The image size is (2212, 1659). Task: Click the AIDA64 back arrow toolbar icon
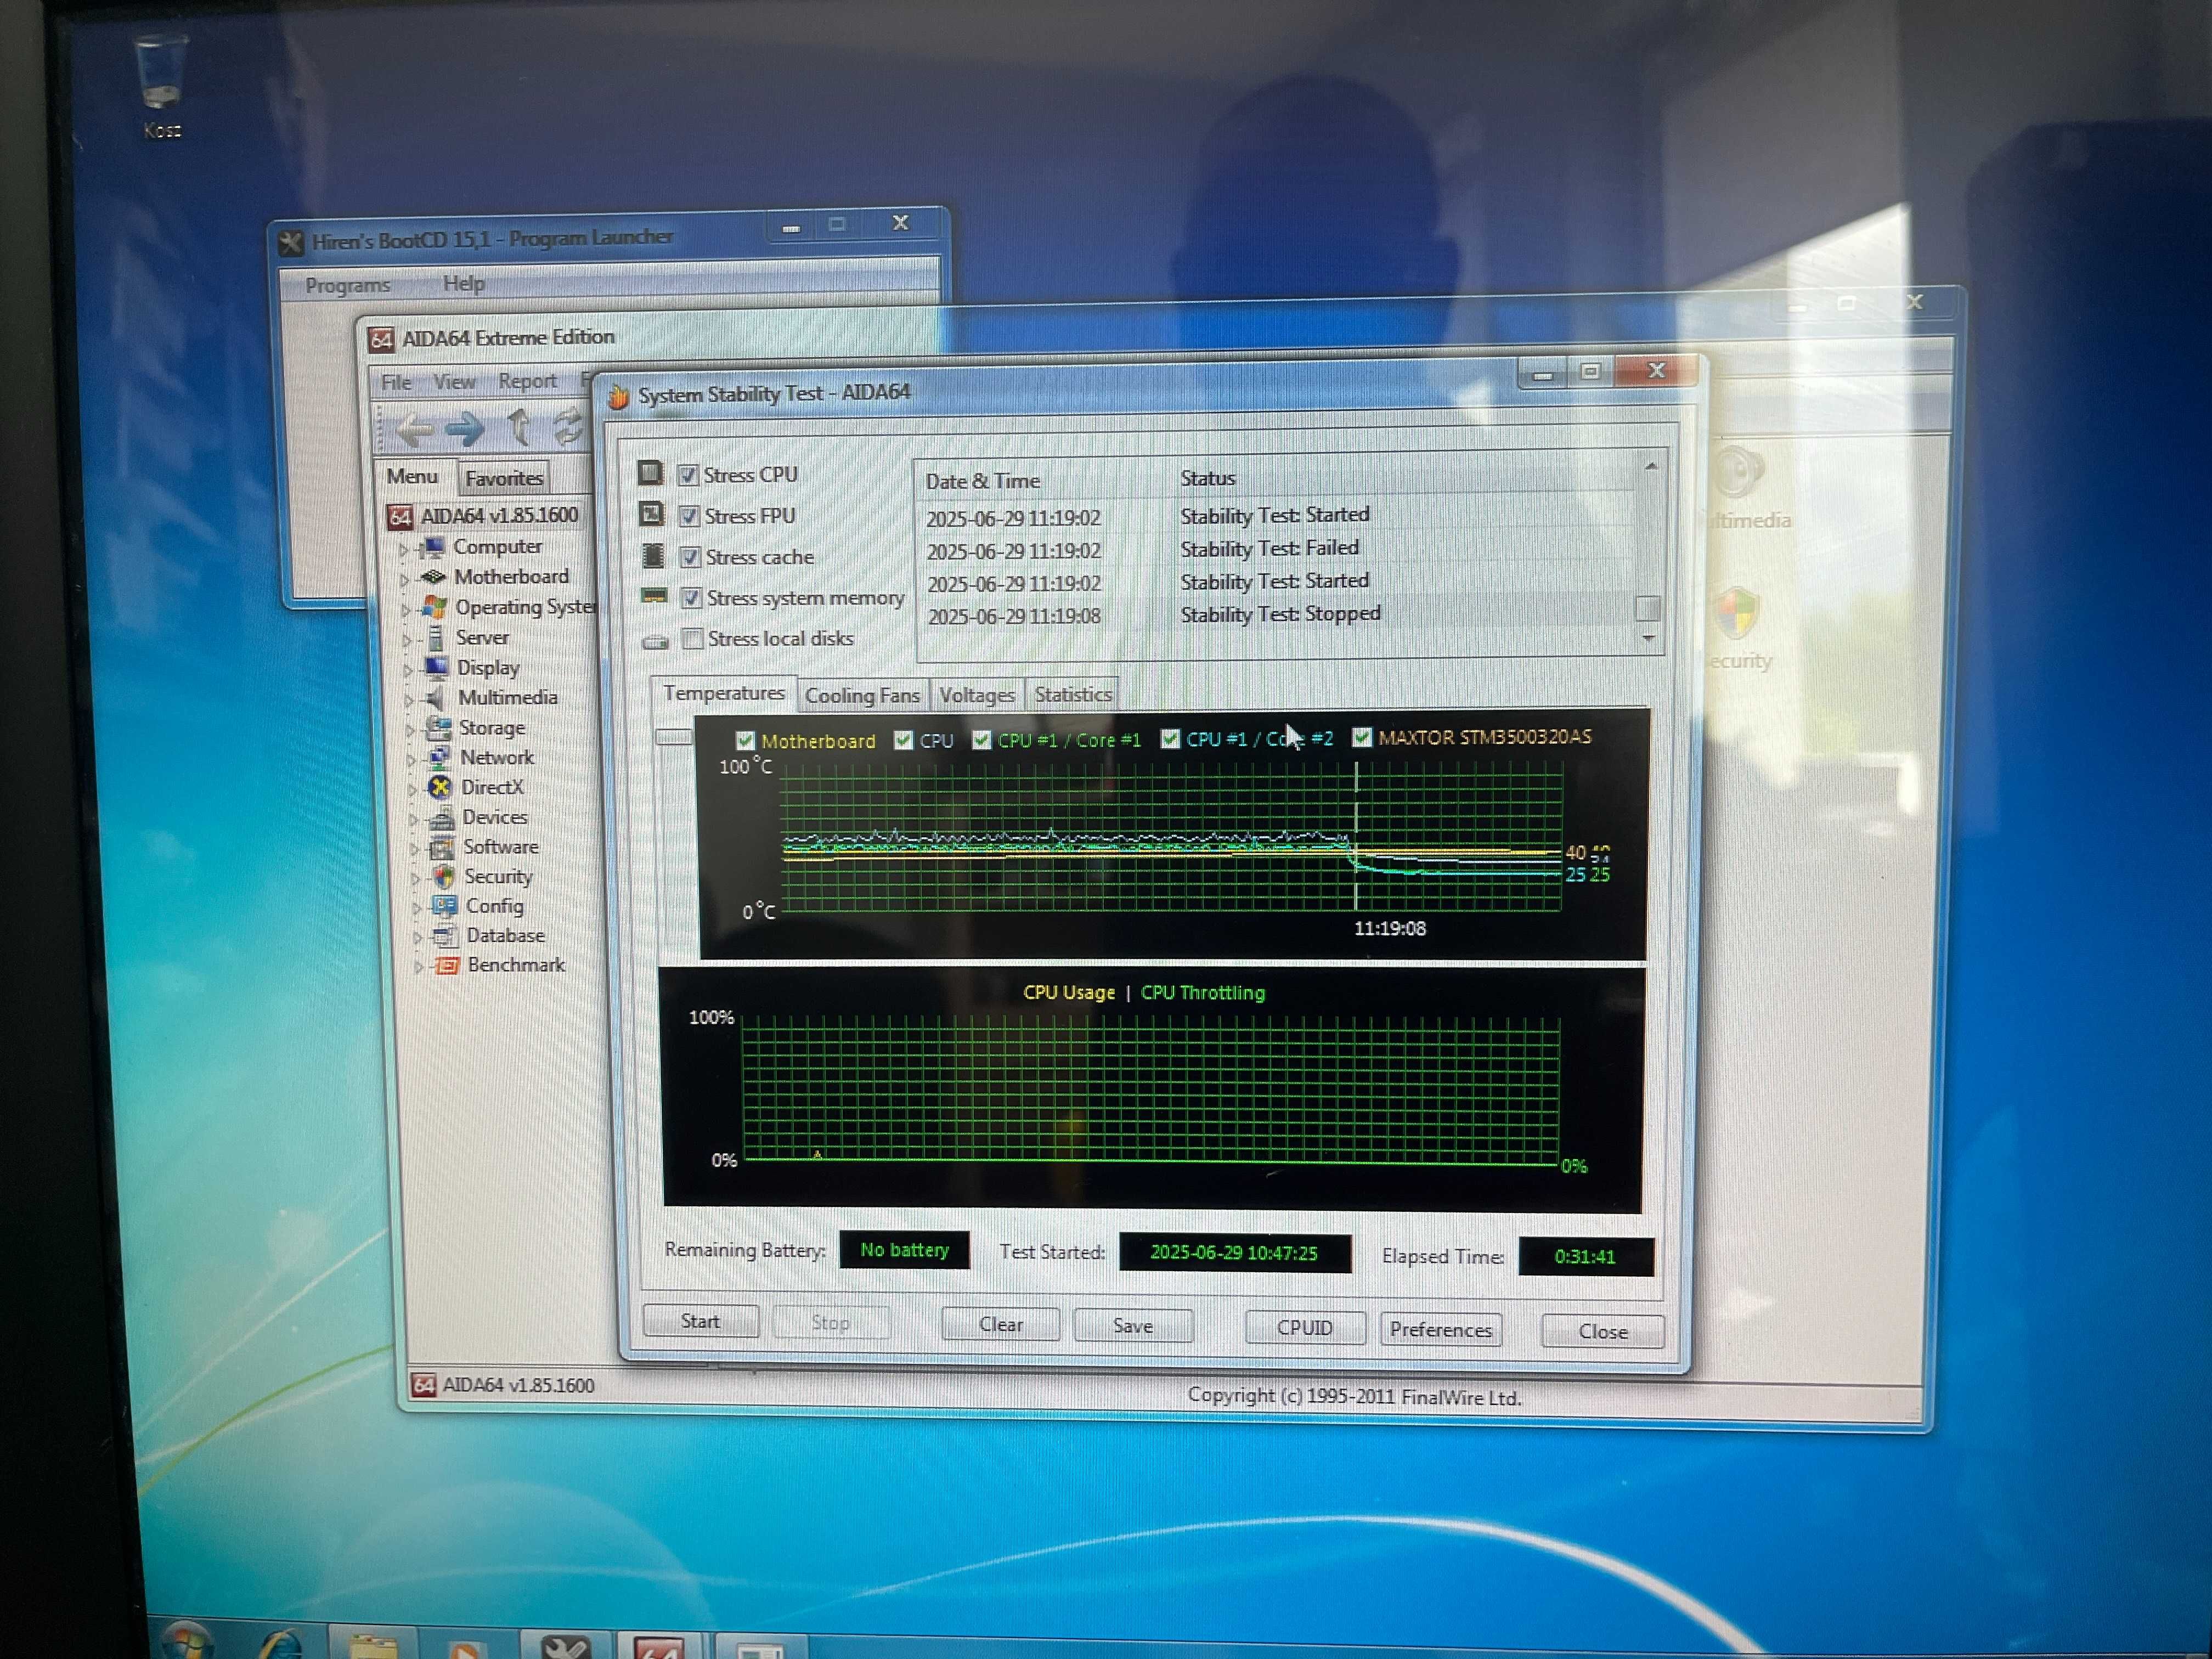point(413,430)
